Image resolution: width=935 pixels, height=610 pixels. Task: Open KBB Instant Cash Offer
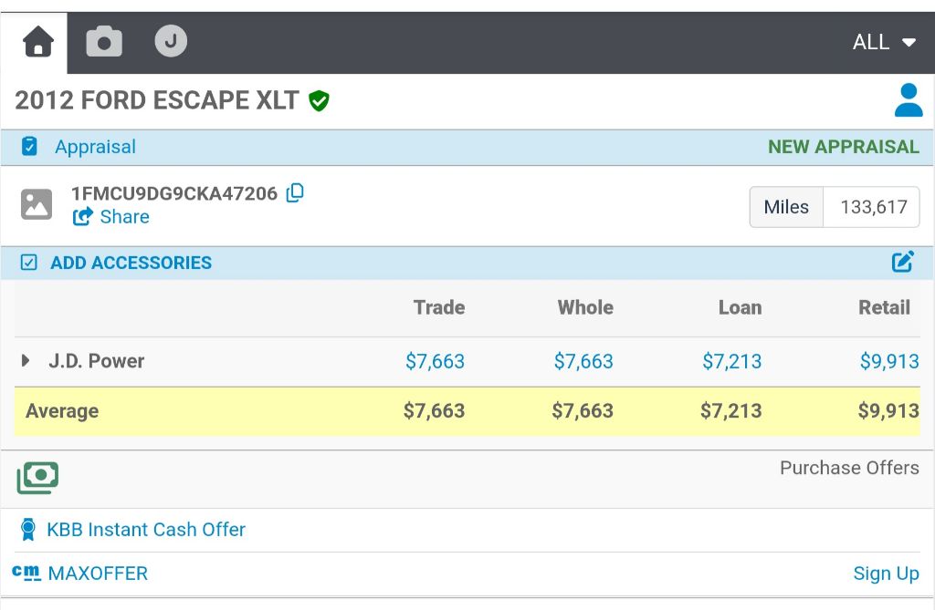pyautogui.click(x=146, y=530)
